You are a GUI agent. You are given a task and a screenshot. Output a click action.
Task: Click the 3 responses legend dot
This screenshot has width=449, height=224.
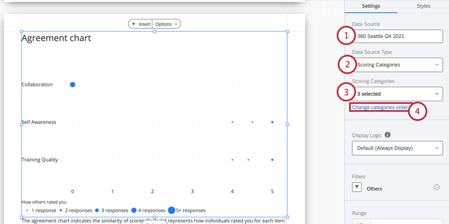click(97, 210)
